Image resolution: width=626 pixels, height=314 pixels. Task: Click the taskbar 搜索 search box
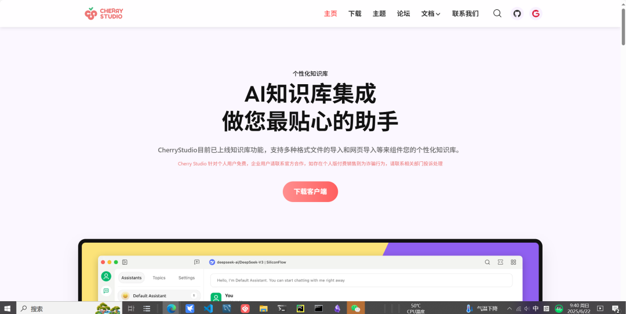click(x=68, y=308)
